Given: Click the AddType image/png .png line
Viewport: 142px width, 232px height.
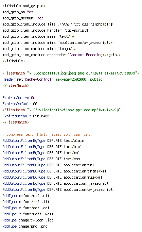Looking at the screenshot, I should 25,226.
